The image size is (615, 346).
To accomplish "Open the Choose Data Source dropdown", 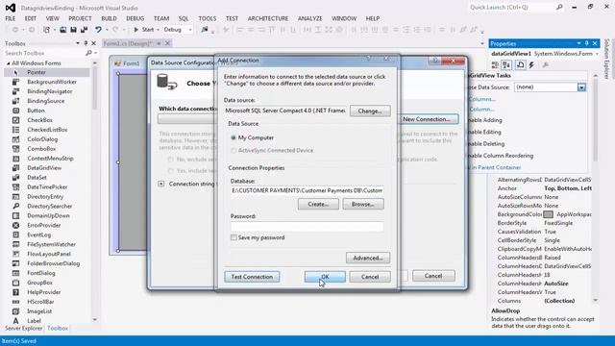I will [x=581, y=87].
